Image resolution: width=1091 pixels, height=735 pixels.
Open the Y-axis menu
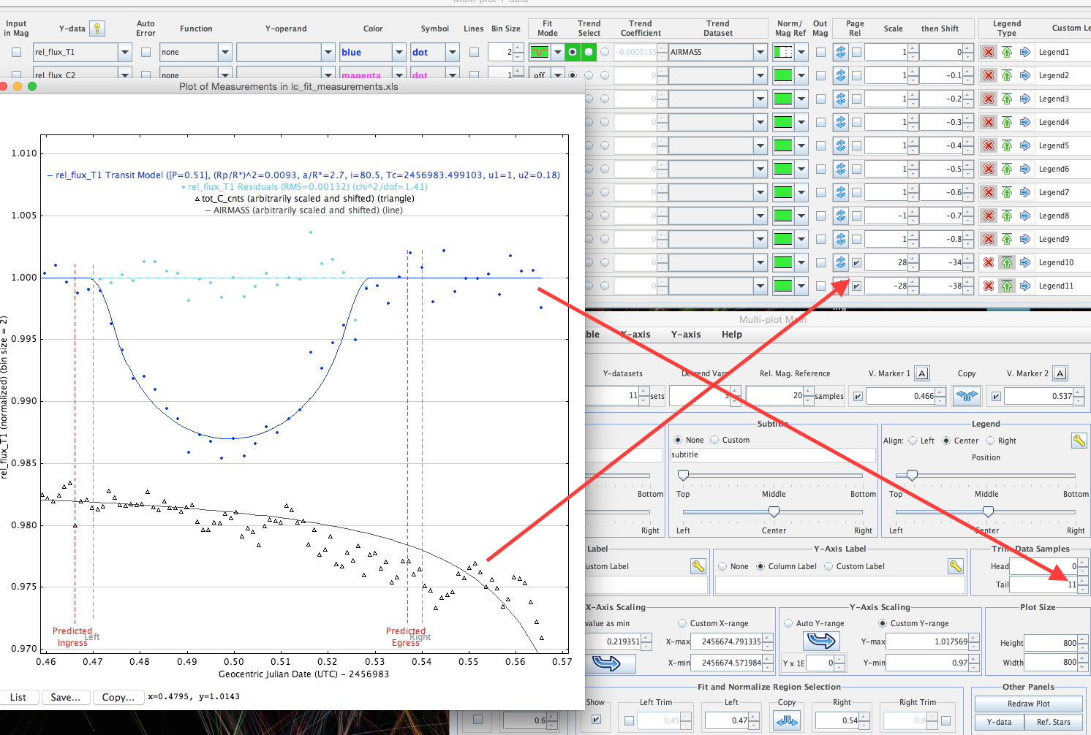click(685, 334)
